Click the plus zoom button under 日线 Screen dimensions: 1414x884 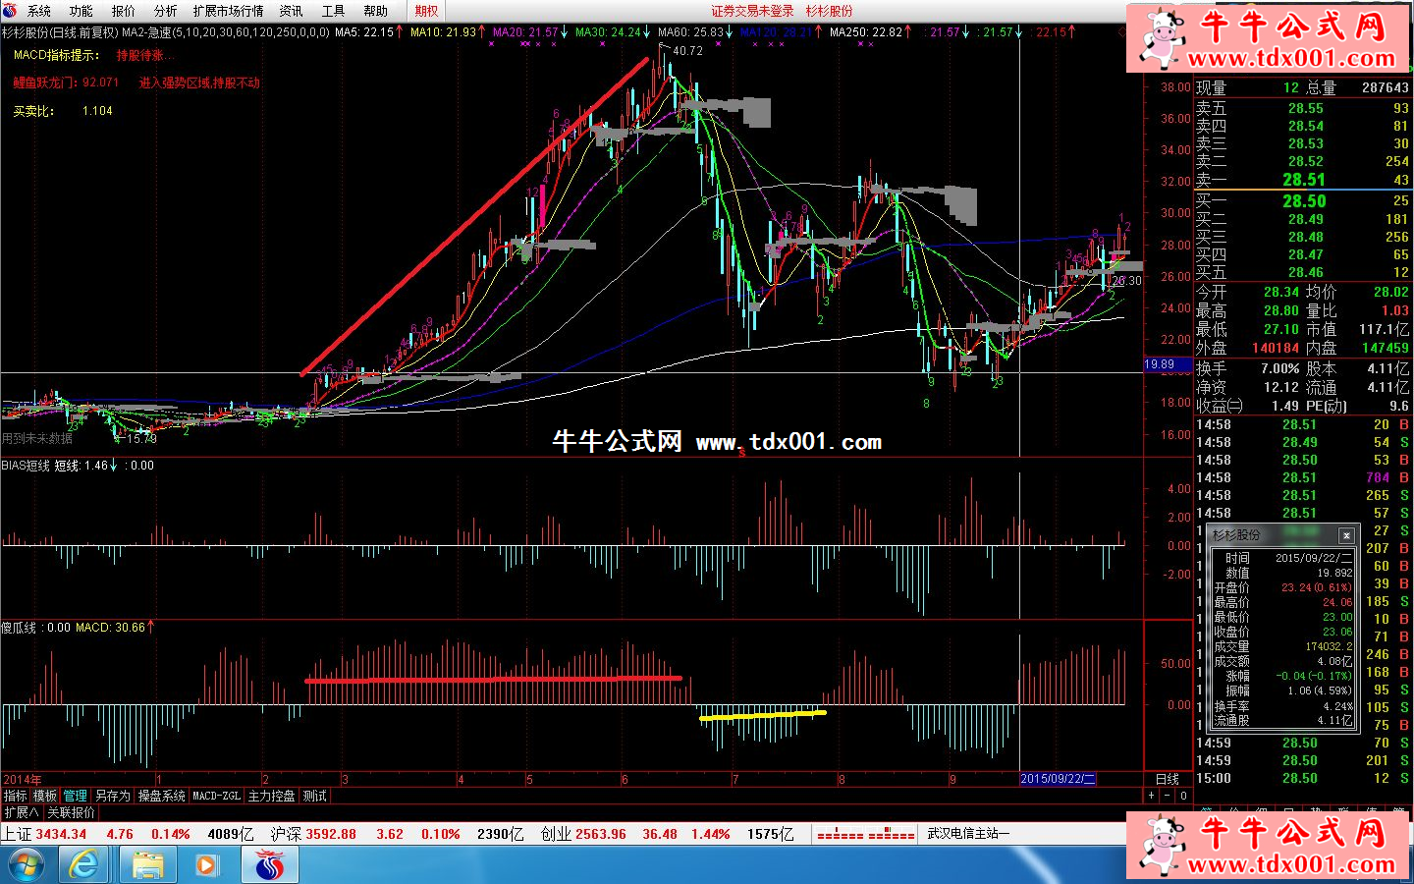[1152, 796]
